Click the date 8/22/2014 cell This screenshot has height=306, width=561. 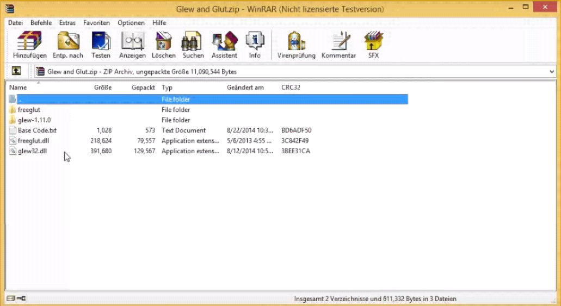coord(250,130)
